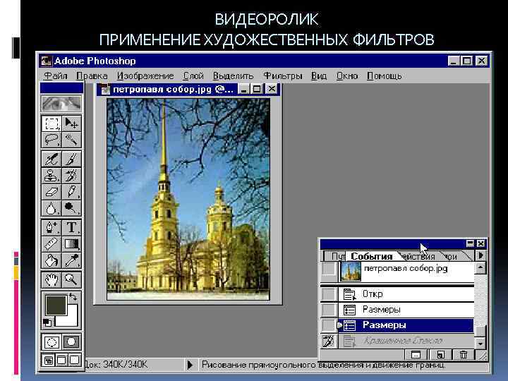Open the Вид menu
Viewport: 508px width, 381px height.
click(319, 75)
